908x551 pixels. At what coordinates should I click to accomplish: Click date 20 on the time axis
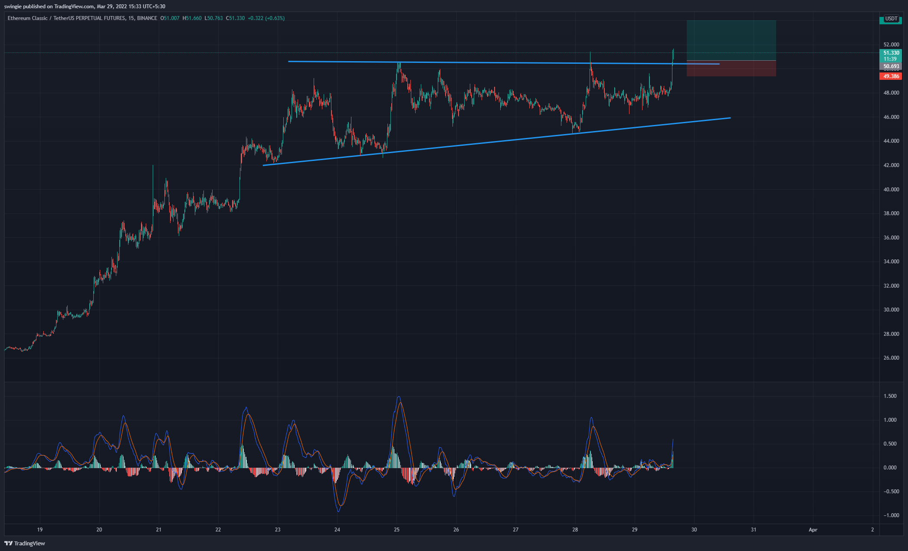click(99, 530)
